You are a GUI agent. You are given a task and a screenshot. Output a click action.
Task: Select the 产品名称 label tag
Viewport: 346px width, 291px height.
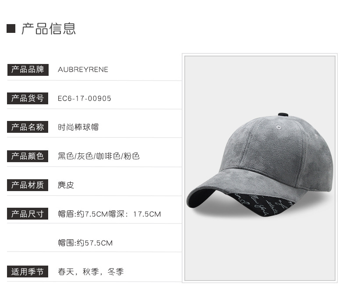pyautogui.click(x=28, y=127)
